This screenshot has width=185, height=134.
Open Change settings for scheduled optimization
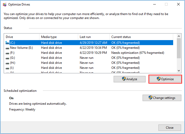162,98
